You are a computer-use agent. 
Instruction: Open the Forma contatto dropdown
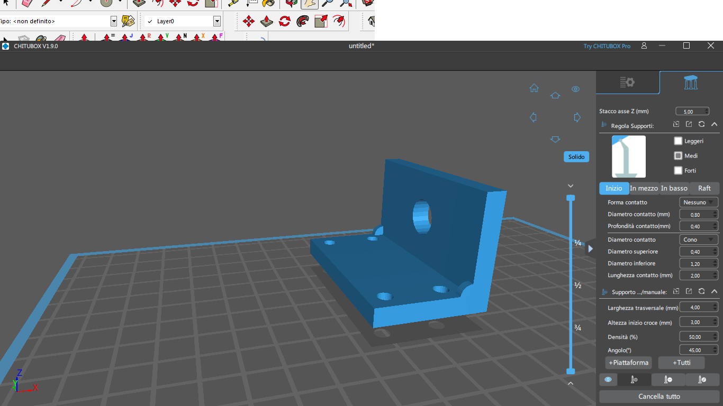coord(699,202)
